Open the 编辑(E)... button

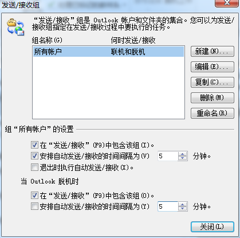tap(213, 67)
